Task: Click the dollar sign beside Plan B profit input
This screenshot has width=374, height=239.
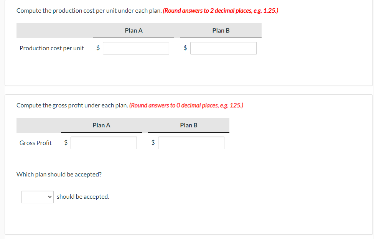Action: [x=153, y=143]
